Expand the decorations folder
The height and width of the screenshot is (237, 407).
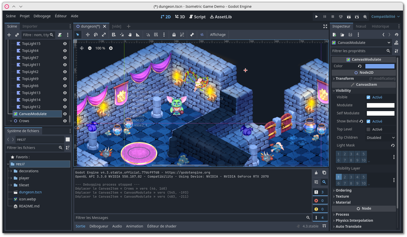[11, 171]
